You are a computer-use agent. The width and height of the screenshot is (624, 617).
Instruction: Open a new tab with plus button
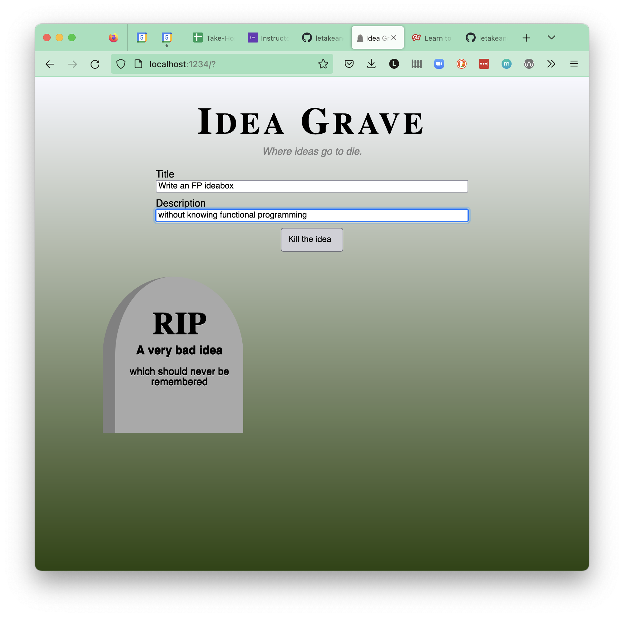526,38
